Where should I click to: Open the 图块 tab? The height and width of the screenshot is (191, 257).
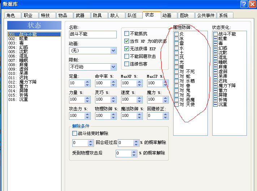187,16
